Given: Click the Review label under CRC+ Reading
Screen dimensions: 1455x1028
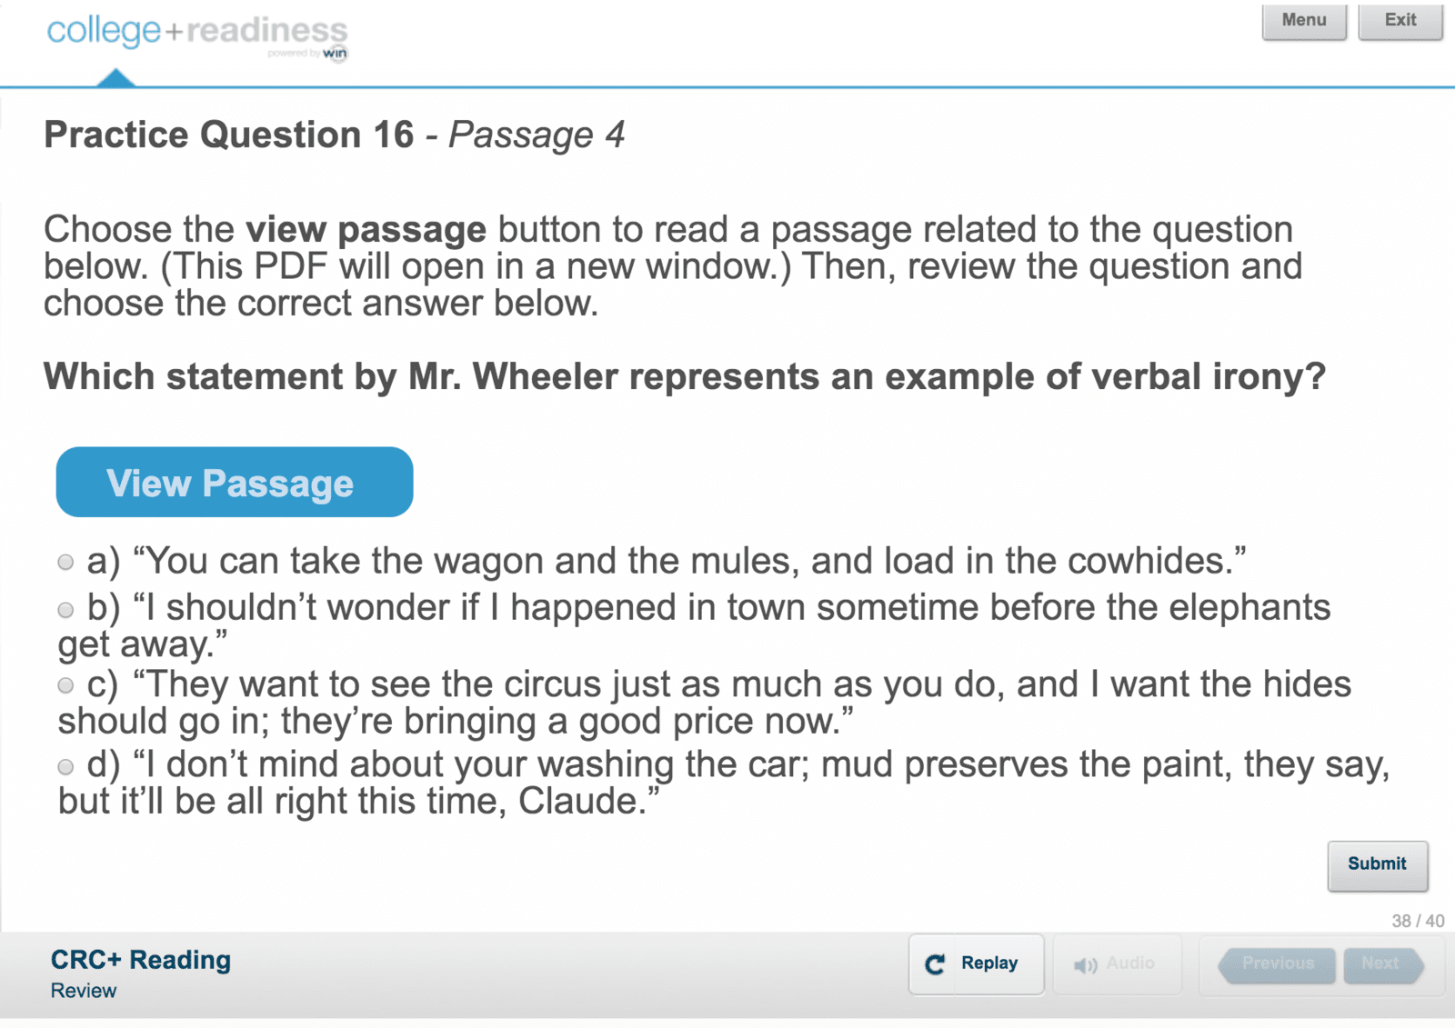Looking at the screenshot, I should click(x=84, y=991).
